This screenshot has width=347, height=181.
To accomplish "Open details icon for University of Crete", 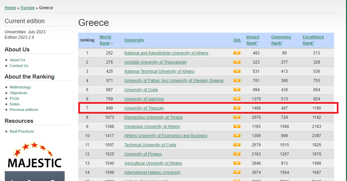I will click(237, 89).
